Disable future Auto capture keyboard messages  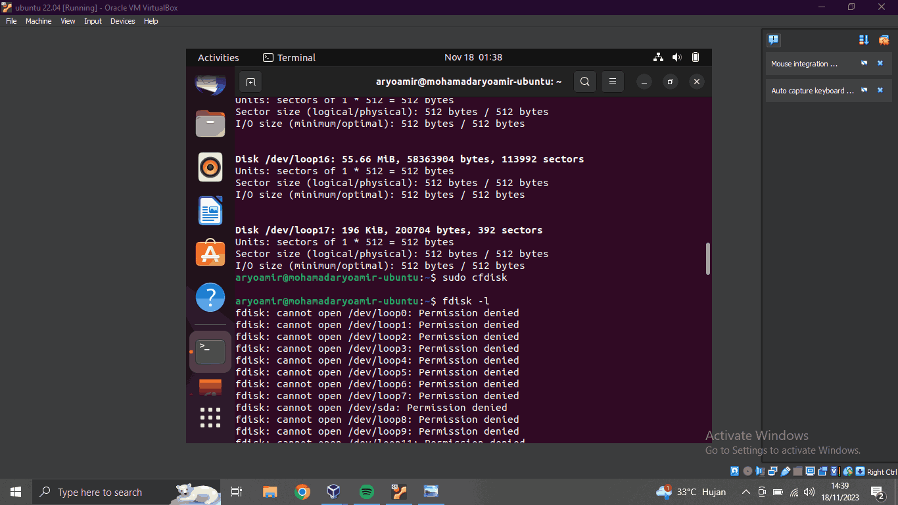pos(864,91)
